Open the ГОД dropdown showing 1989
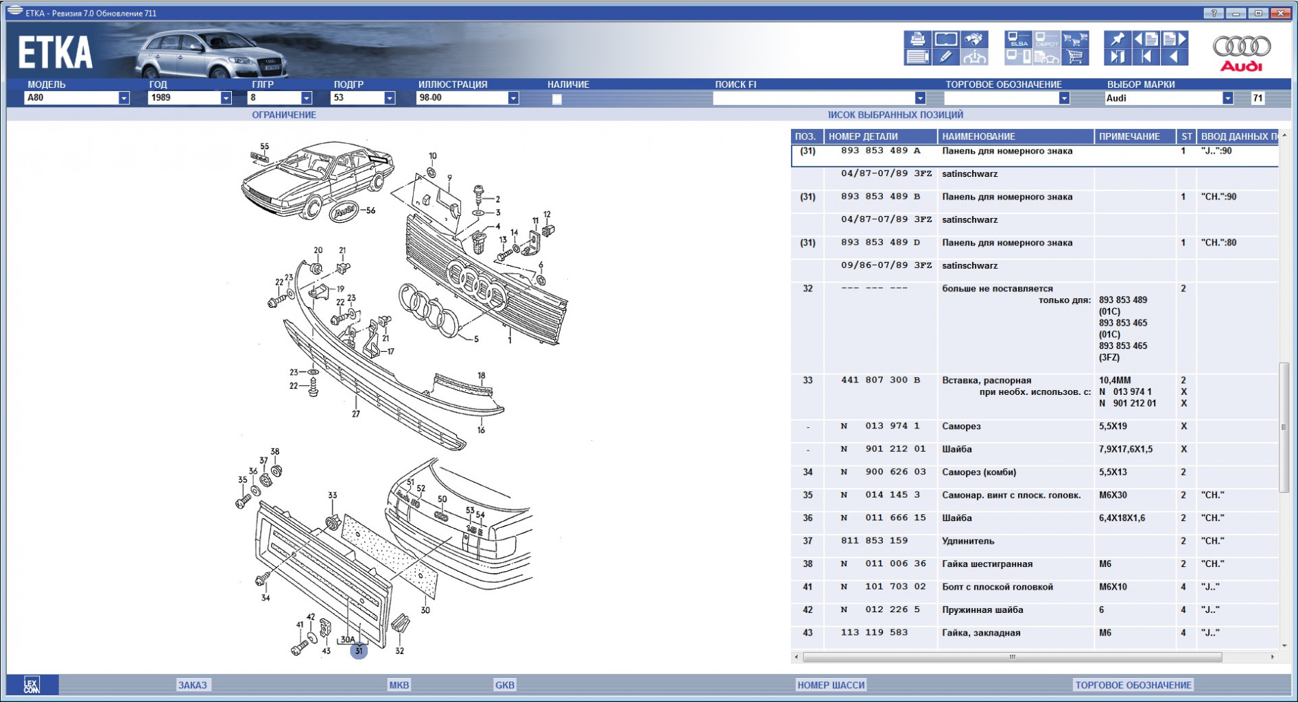 190,98
